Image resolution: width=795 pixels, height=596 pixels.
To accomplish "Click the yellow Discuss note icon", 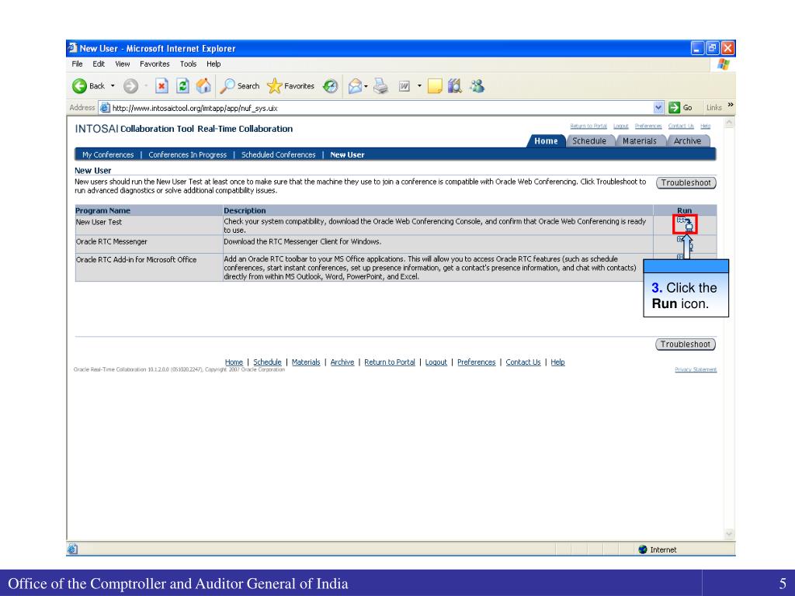I will [435, 86].
